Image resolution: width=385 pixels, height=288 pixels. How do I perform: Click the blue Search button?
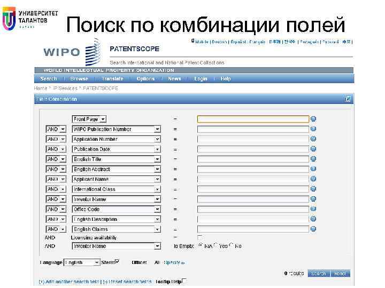(319, 273)
